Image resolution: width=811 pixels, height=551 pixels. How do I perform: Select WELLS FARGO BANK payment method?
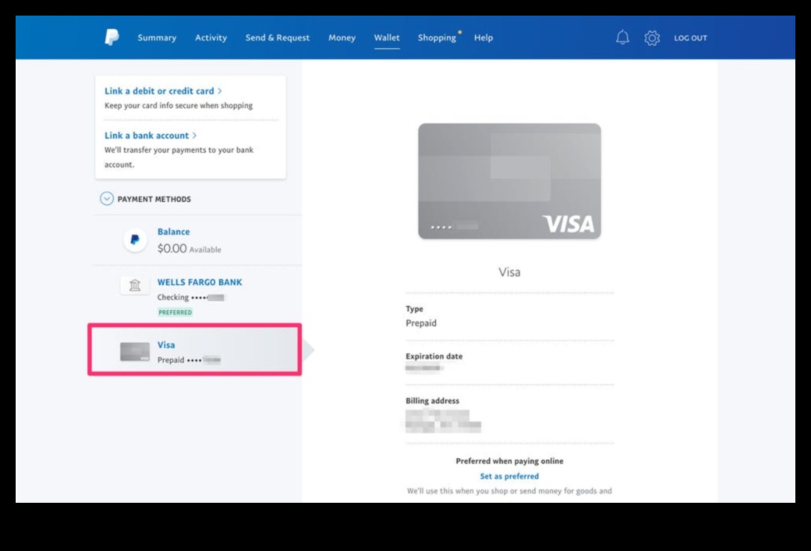(x=200, y=282)
